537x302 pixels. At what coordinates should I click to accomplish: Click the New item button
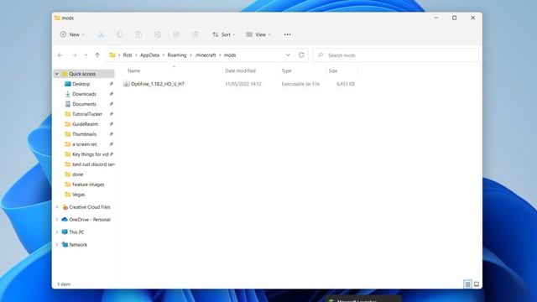72,34
